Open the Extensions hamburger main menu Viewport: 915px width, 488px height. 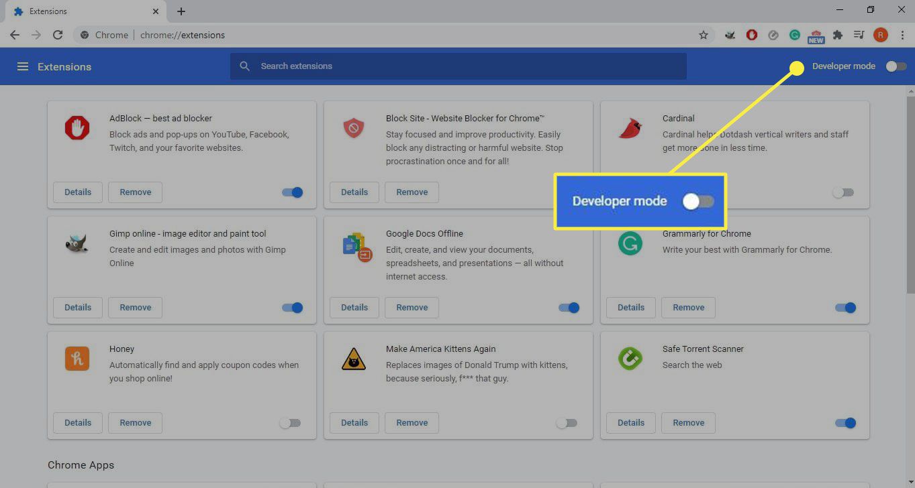pyautogui.click(x=23, y=66)
